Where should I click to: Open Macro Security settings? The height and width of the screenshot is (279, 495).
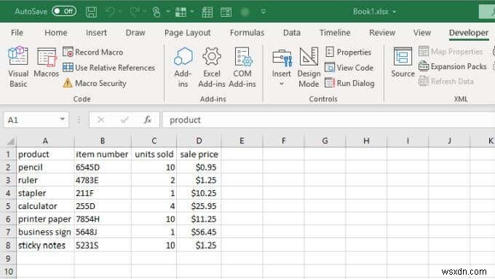point(95,83)
